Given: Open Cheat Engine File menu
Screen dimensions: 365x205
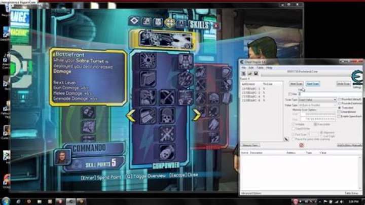Looking at the screenshot, I should (x=243, y=68).
